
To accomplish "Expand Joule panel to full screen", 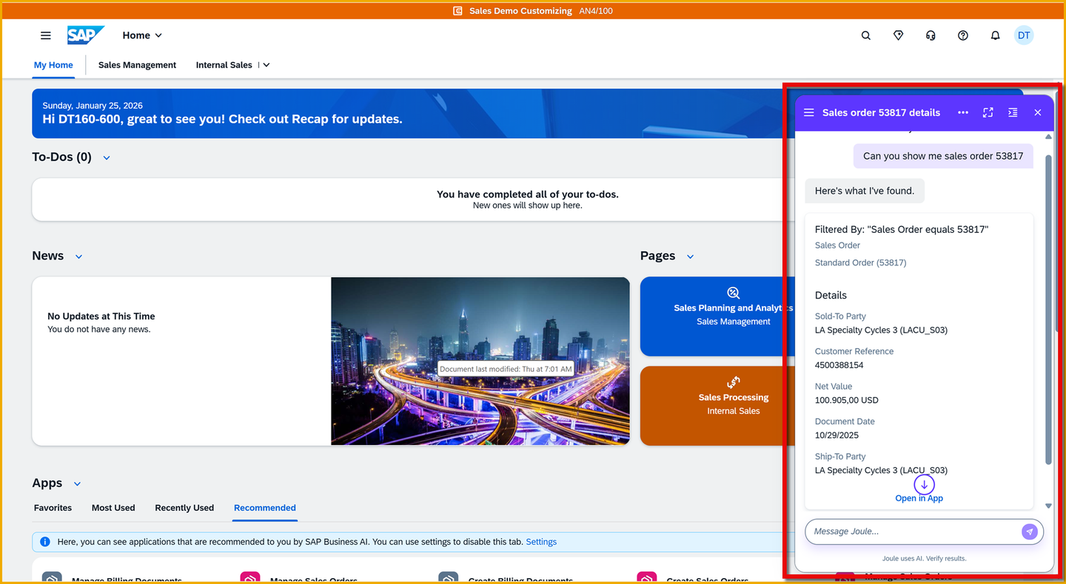I will click(x=988, y=112).
